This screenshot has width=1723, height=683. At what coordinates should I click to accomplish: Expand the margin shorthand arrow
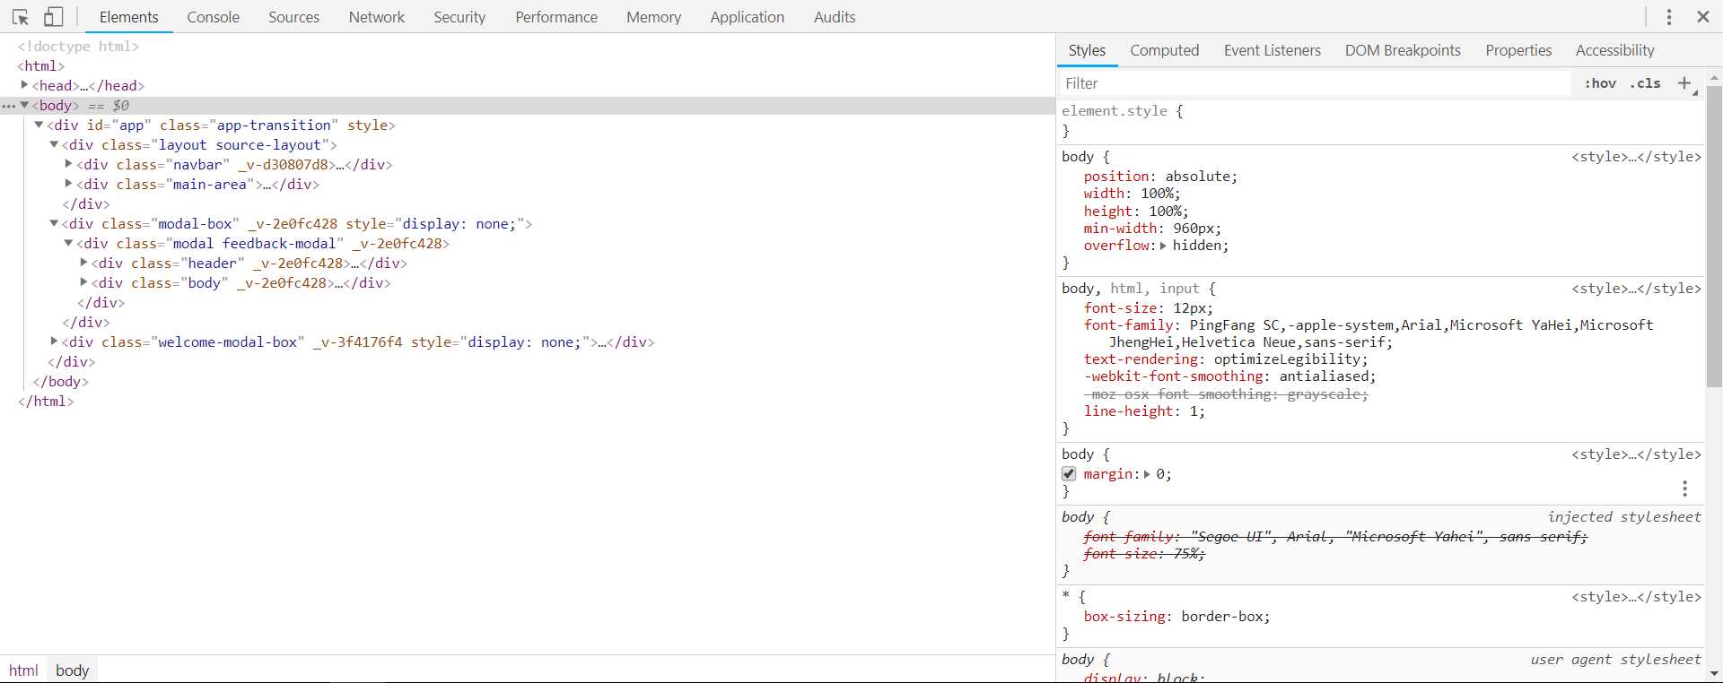pyautogui.click(x=1147, y=474)
